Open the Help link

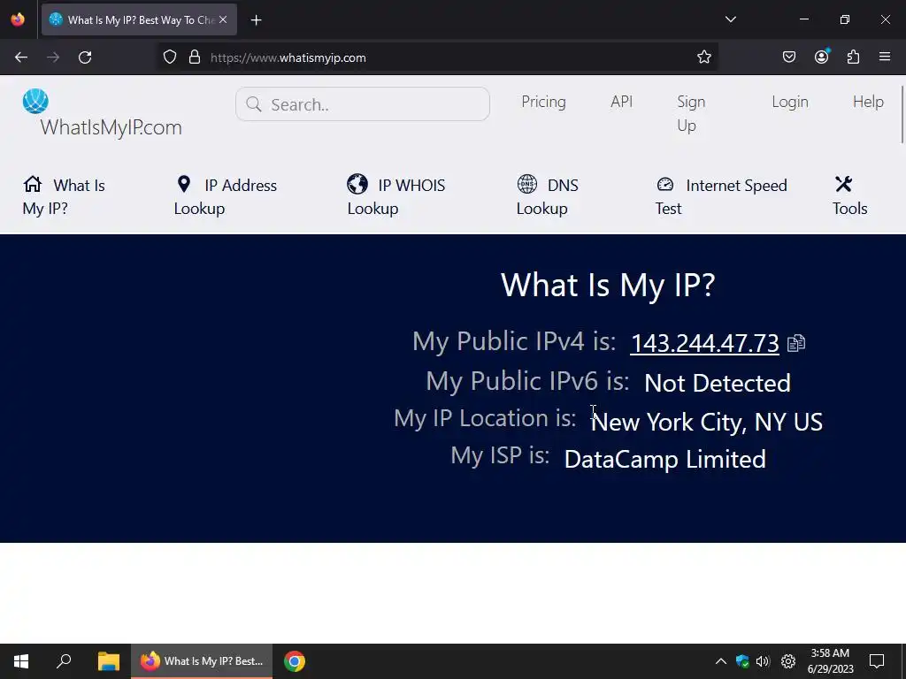869,102
